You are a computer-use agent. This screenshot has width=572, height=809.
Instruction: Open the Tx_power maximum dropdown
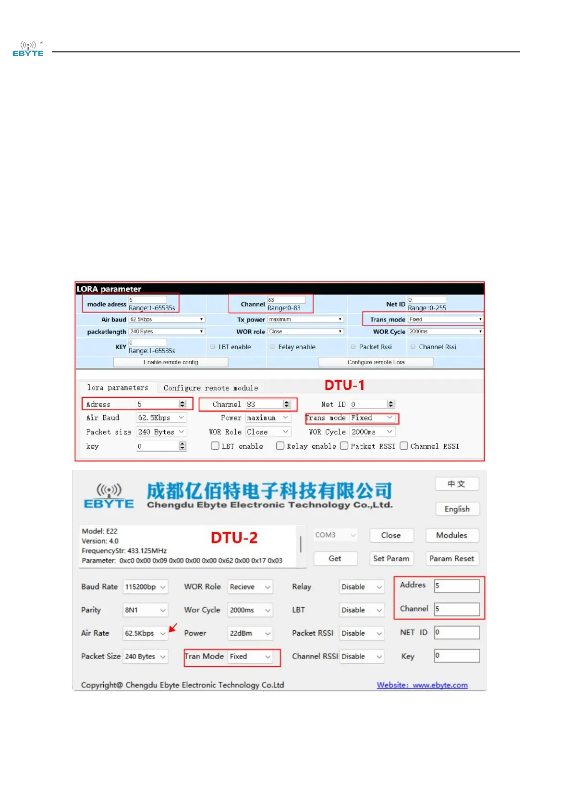305,319
